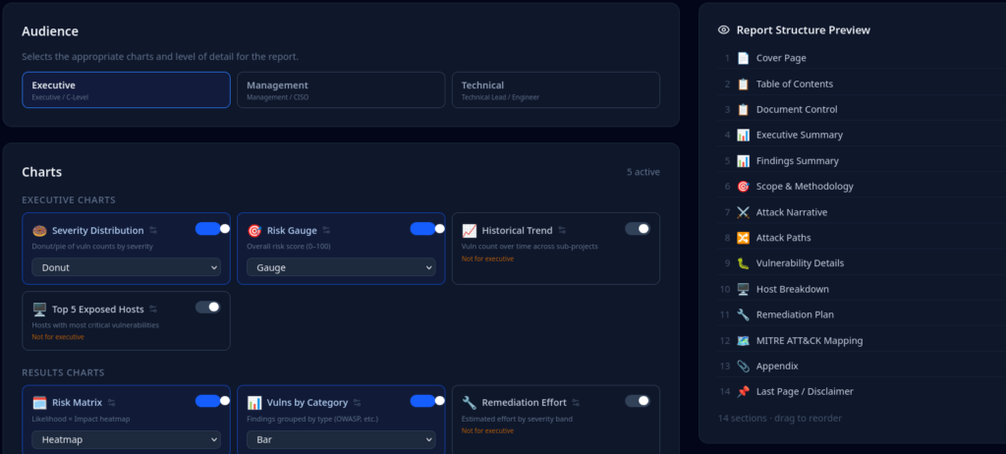Open the Gauge chart type dropdown
Viewport: 1006px width, 454px height.
pos(341,267)
